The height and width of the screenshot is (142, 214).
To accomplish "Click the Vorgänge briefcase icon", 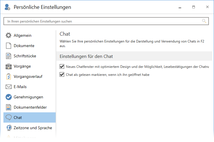I will (9, 66).
